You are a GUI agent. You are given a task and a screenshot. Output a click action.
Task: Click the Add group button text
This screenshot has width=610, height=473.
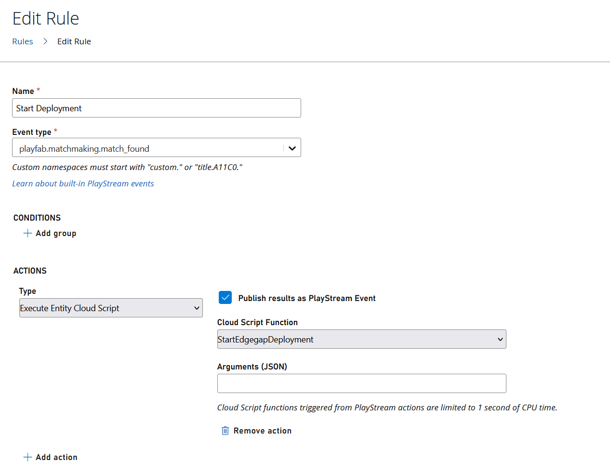pos(56,233)
